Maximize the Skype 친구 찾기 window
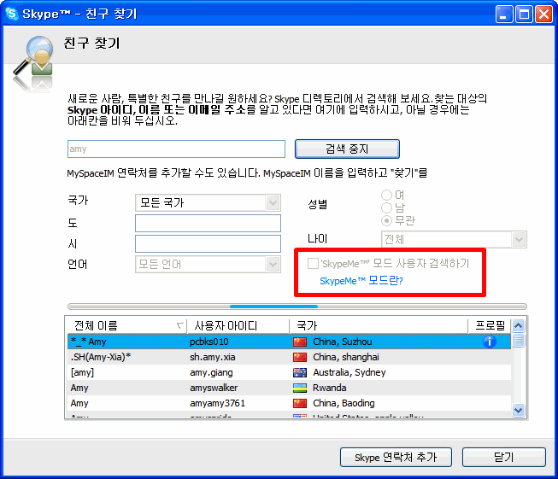Viewport: 558px width, 479px height. (x=524, y=15)
